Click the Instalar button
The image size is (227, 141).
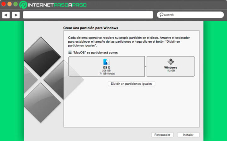point(188,135)
